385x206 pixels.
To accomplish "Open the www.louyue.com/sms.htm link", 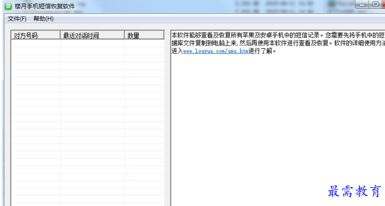I will click(216, 51).
